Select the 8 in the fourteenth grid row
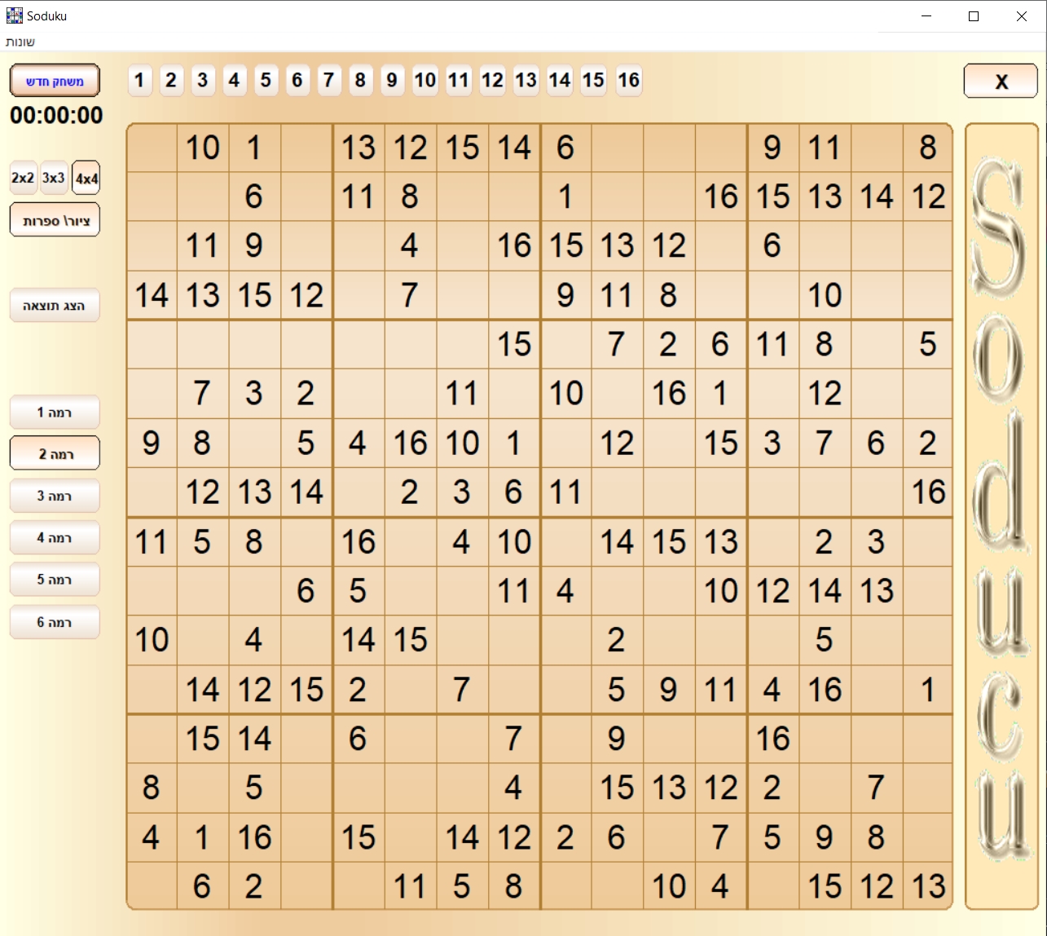 (x=152, y=788)
